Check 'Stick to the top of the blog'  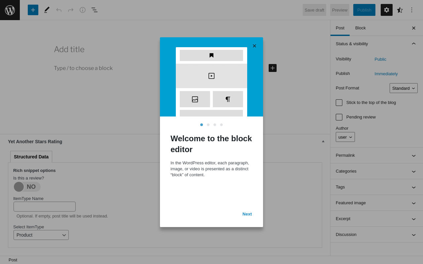tap(339, 103)
